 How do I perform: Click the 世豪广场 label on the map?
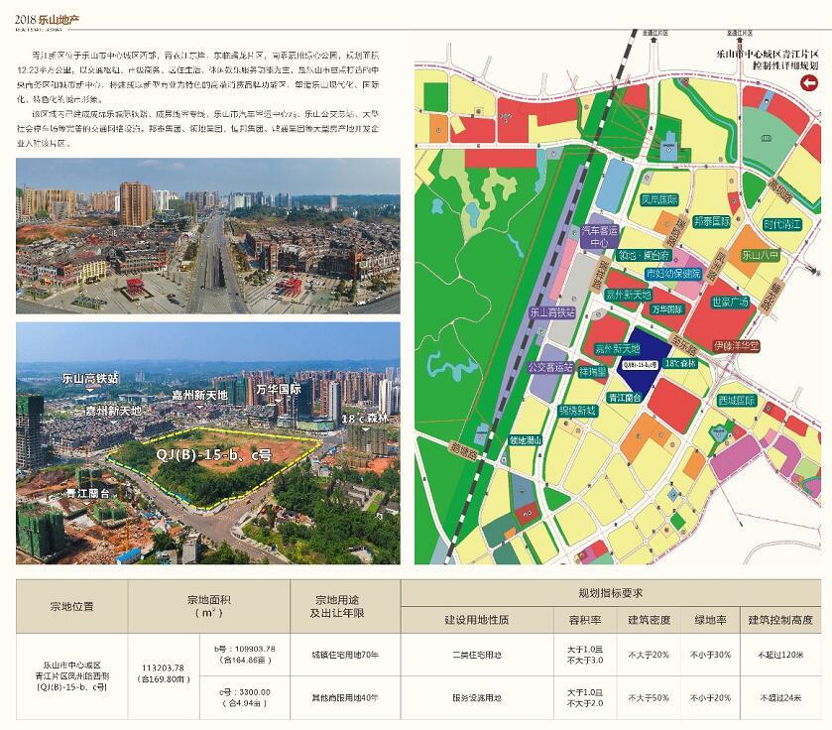(730, 302)
